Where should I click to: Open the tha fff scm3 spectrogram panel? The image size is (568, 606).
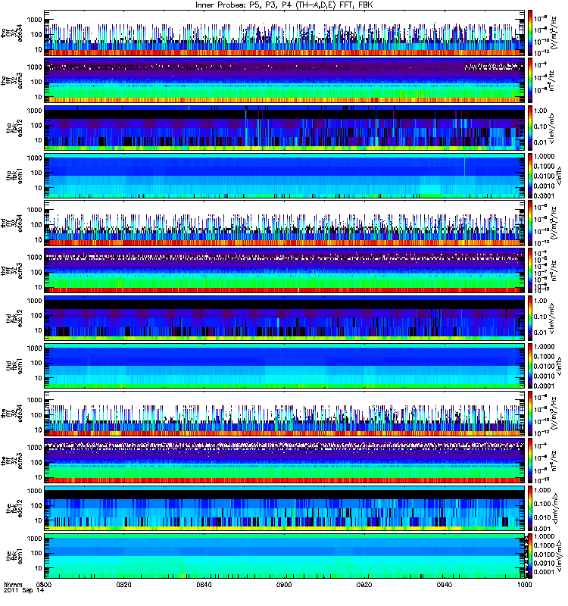coord(284,80)
